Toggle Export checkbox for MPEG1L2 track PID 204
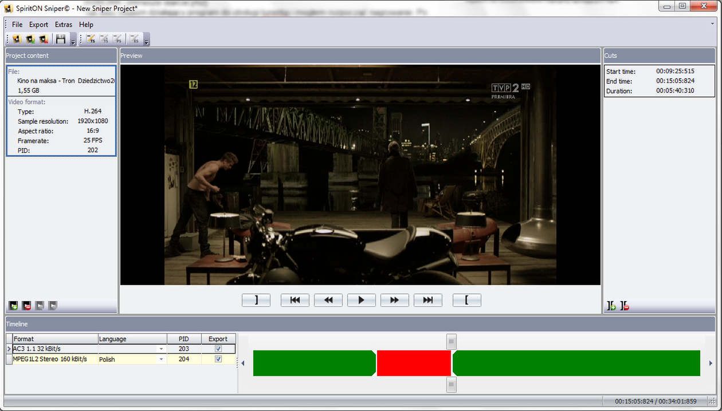 click(218, 359)
